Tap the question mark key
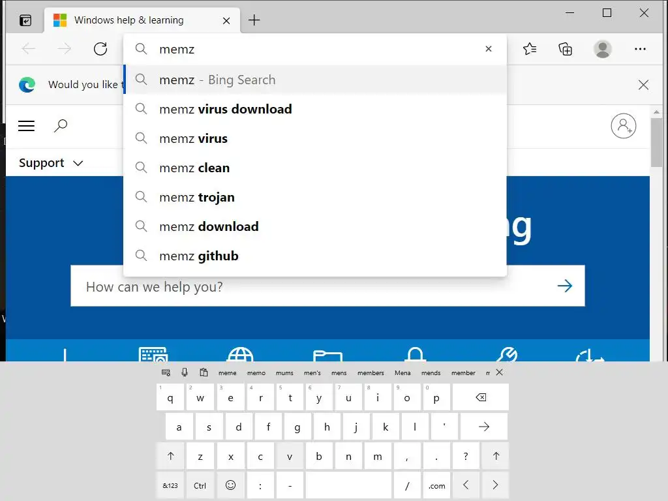The width and height of the screenshot is (668, 501). pos(466,456)
